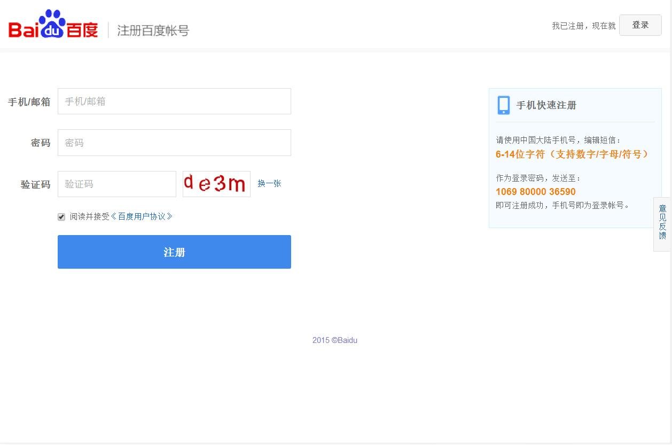
Task: Click the captcha image showing de3m
Action: coord(216,183)
